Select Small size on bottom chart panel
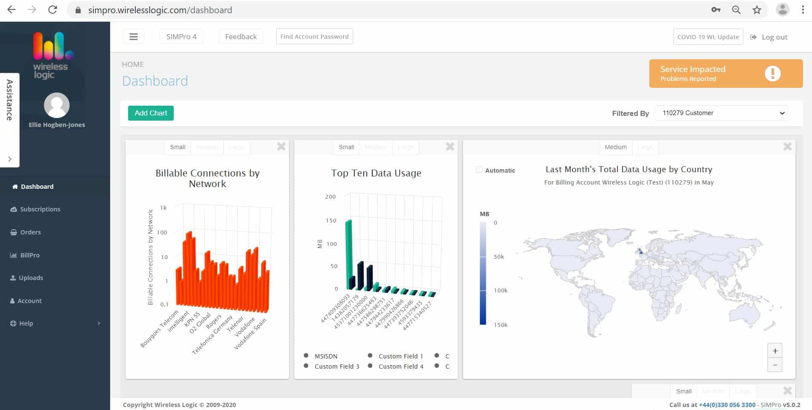The image size is (812, 410). (x=684, y=391)
